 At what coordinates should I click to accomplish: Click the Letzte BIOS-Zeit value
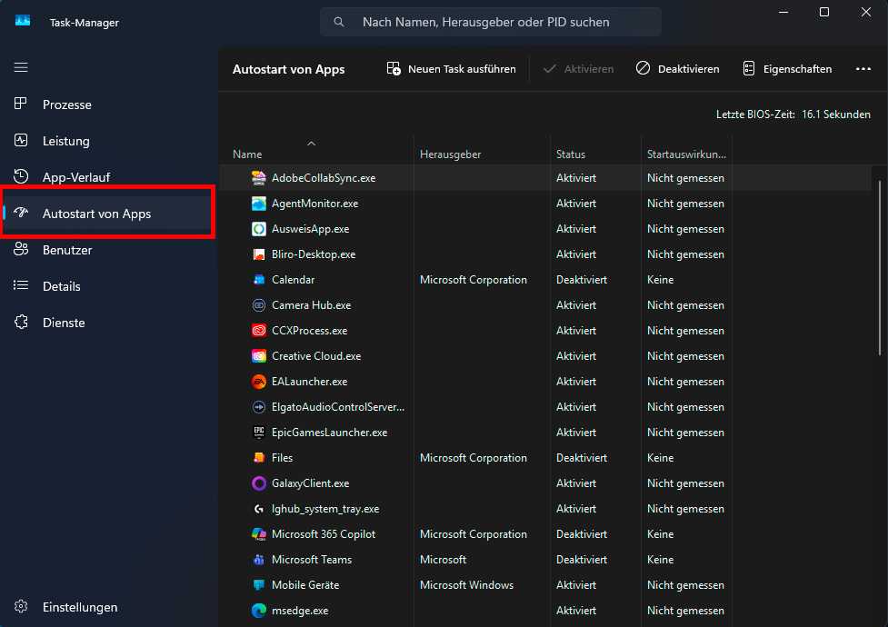[836, 114]
